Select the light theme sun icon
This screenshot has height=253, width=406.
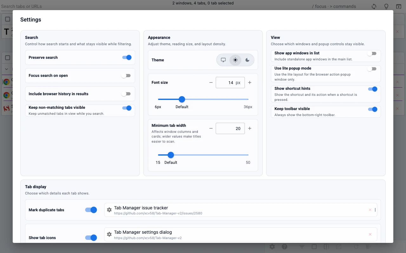(x=235, y=60)
